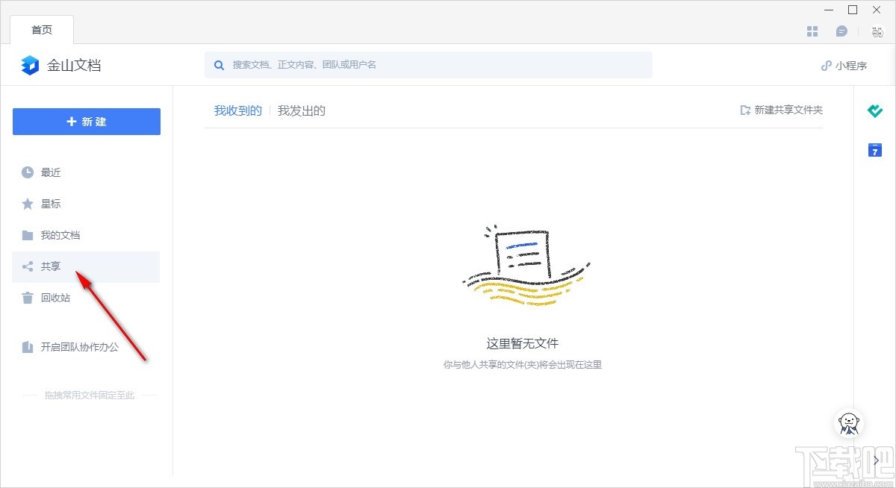The width and height of the screenshot is (896, 488).
Task: Expand the bottom-right chevron panel
Action: point(874,460)
